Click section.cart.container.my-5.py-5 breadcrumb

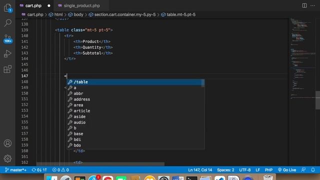pyautogui.click(x=125, y=14)
